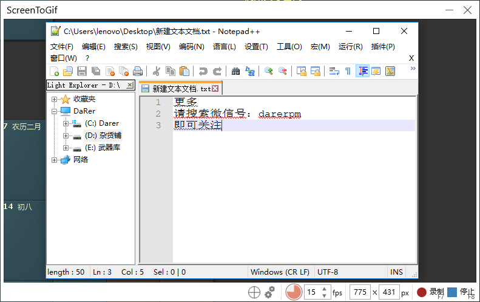The image size is (480, 302).
Task: Click the UTF-8 encoding status field
Action: pos(351,272)
